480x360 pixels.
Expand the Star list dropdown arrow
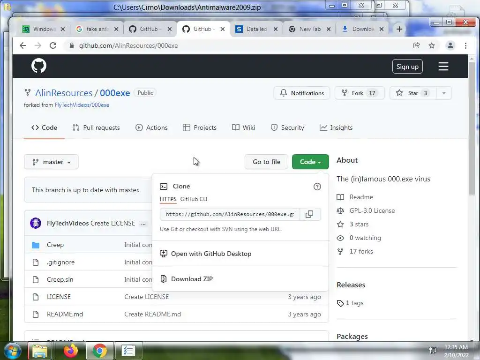(443, 93)
